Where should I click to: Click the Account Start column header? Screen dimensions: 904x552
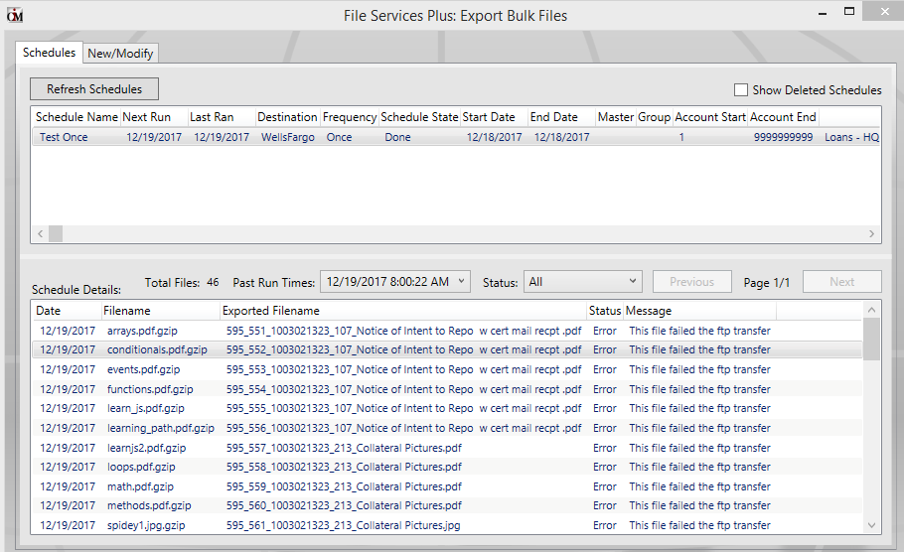point(710,117)
